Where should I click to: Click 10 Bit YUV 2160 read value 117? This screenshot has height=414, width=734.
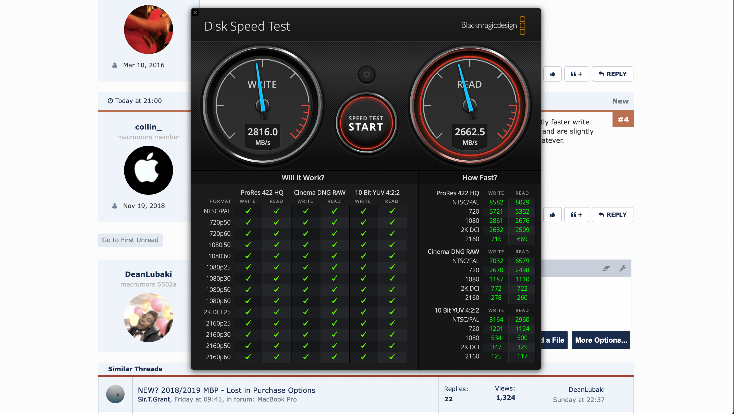[522, 356]
